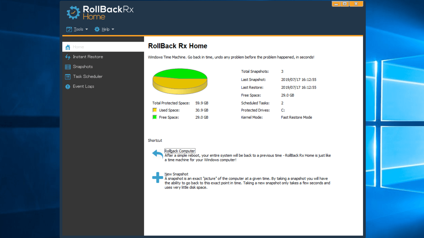Viewport: 424px width, 238px height.
Task: Close the RollBack Rx window
Action: pos(356,4)
